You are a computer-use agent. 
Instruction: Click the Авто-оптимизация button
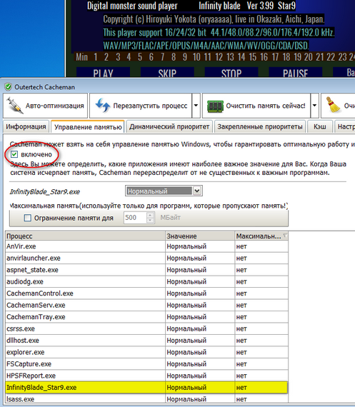click(46, 106)
